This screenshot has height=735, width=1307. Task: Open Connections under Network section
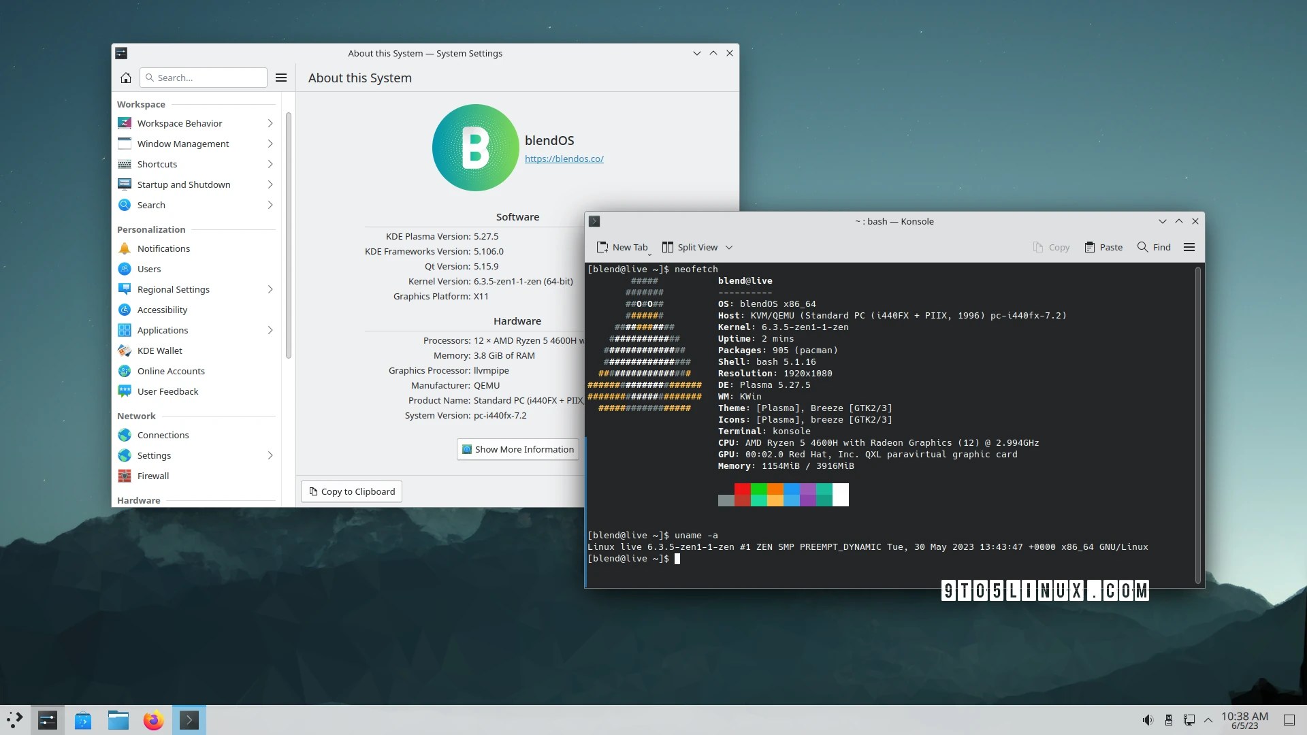[163, 434]
